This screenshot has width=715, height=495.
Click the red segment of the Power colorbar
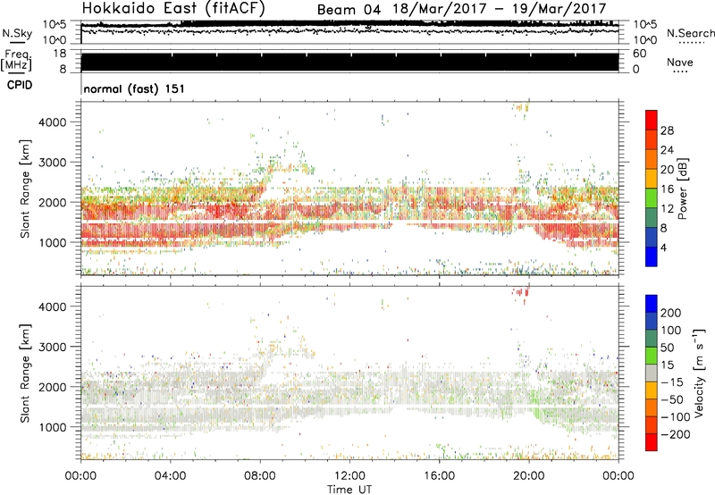coord(652,118)
